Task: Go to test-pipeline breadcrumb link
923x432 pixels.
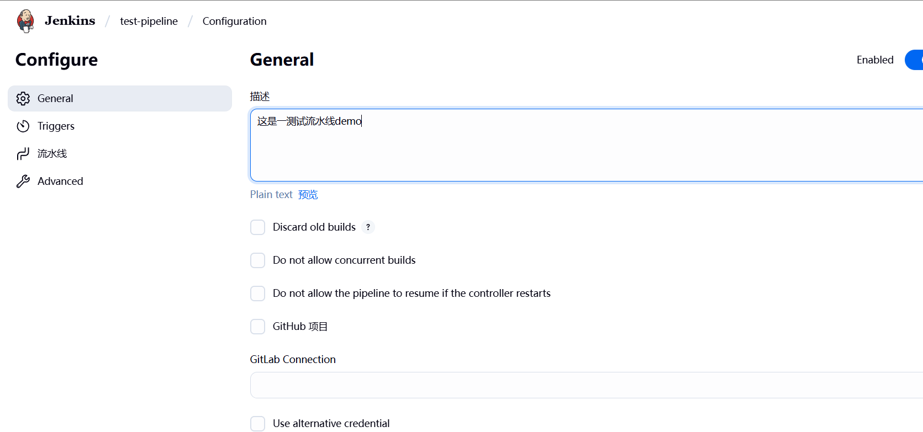Action: 149,21
